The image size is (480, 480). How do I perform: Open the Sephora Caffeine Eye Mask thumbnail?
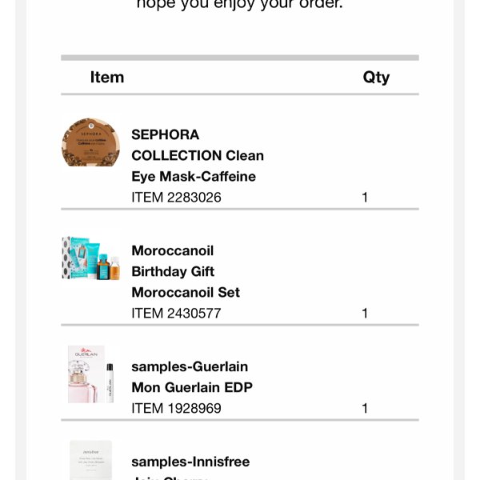[90, 142]
